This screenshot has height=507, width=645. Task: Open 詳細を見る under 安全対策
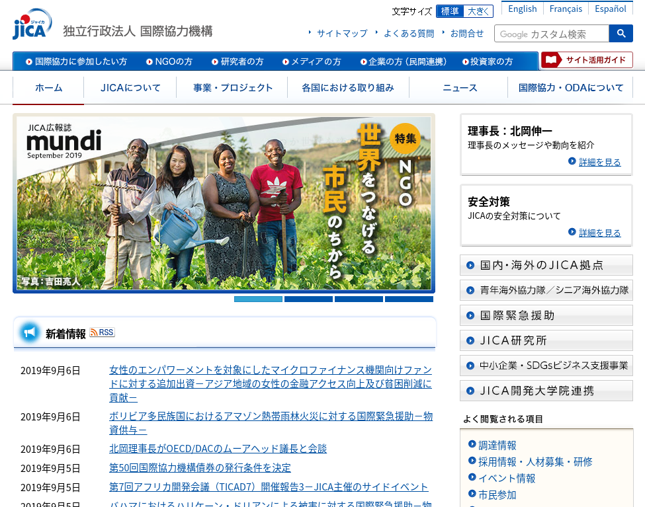tap(599, 233)
